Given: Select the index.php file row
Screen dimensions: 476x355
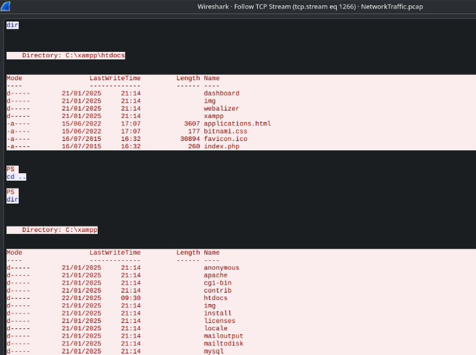Looking at the screenshot, I should (x=221, y=147).
